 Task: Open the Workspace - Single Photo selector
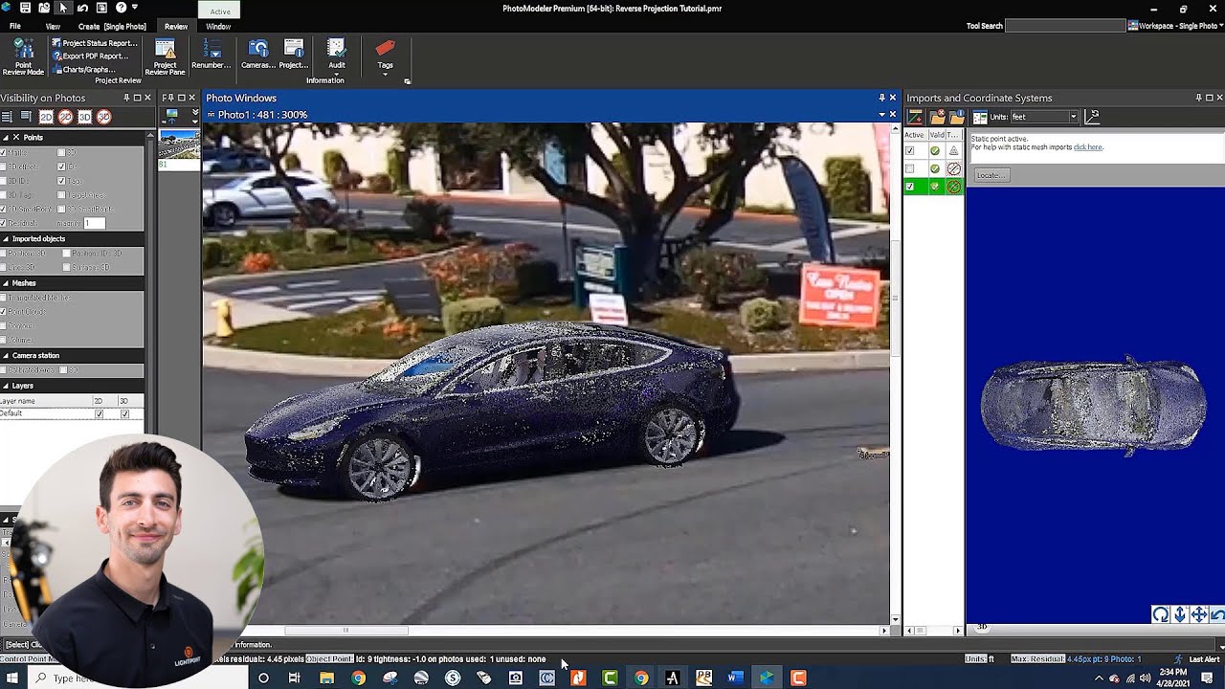1176,26
